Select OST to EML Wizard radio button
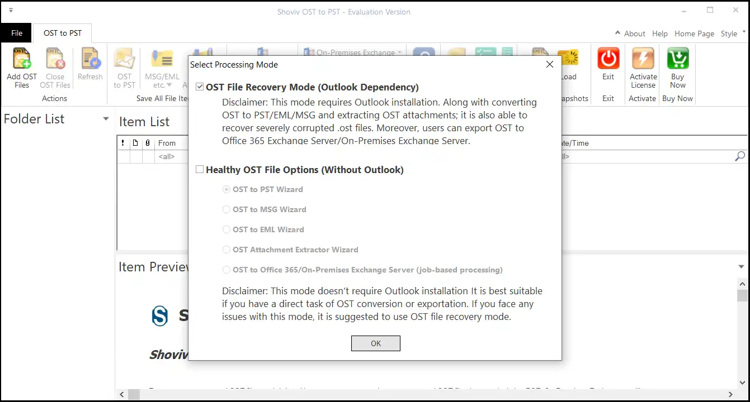The height and width of the screenshot is (402, 750). point(227,229)
